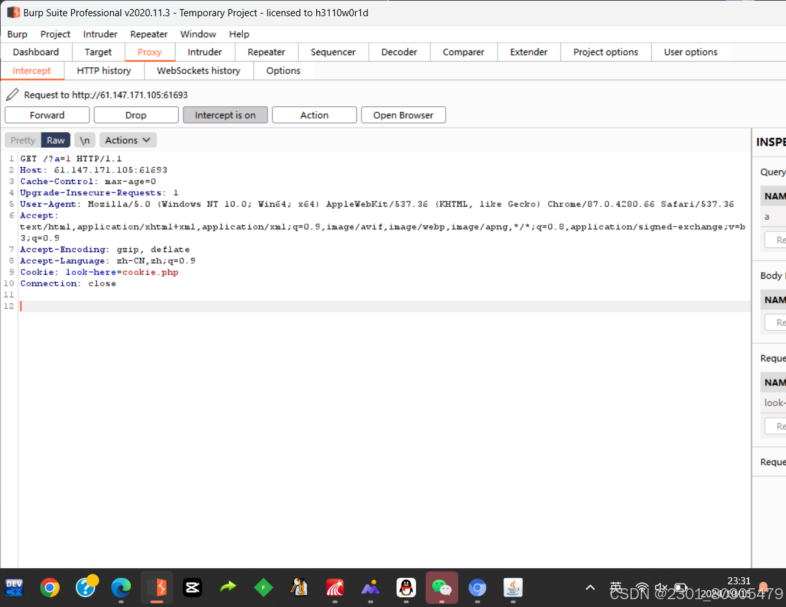Launch Dev-C++ from the taskbar

click(14, 588)
